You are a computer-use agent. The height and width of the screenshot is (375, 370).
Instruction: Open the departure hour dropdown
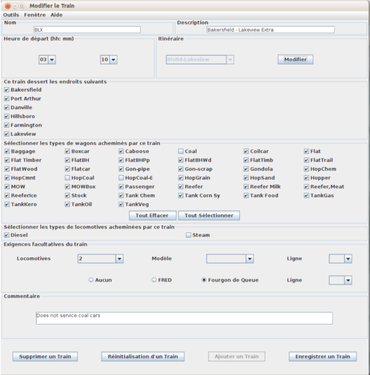(47, 59)
